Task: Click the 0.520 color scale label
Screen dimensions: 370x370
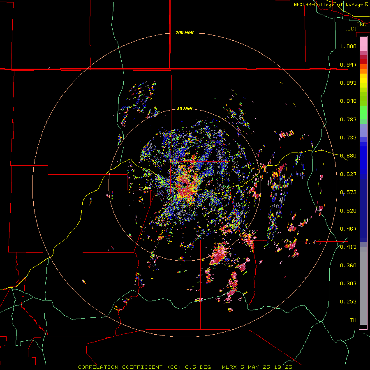Action: coord(348,211)
